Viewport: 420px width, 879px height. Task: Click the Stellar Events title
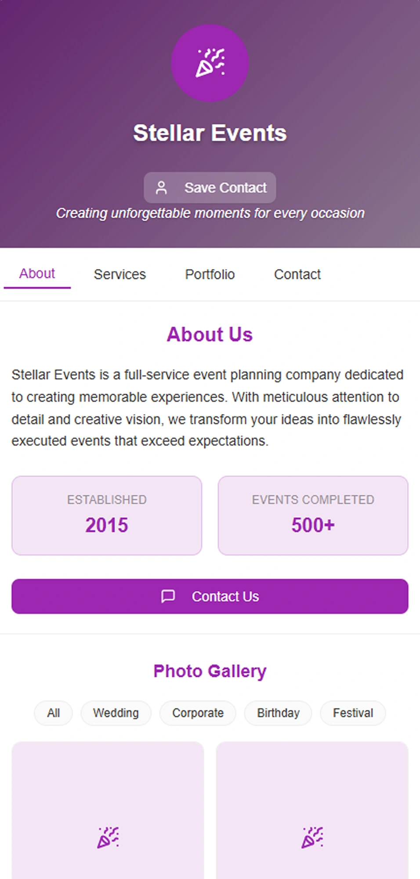pyautogui.click(x=210, y=133)
